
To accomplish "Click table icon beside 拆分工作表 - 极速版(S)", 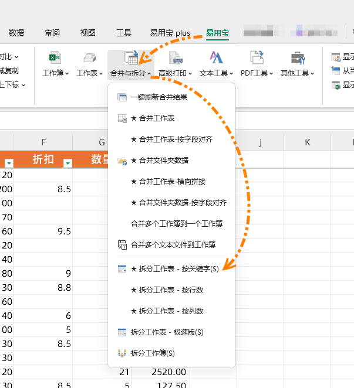I will [x=122, y=332].
